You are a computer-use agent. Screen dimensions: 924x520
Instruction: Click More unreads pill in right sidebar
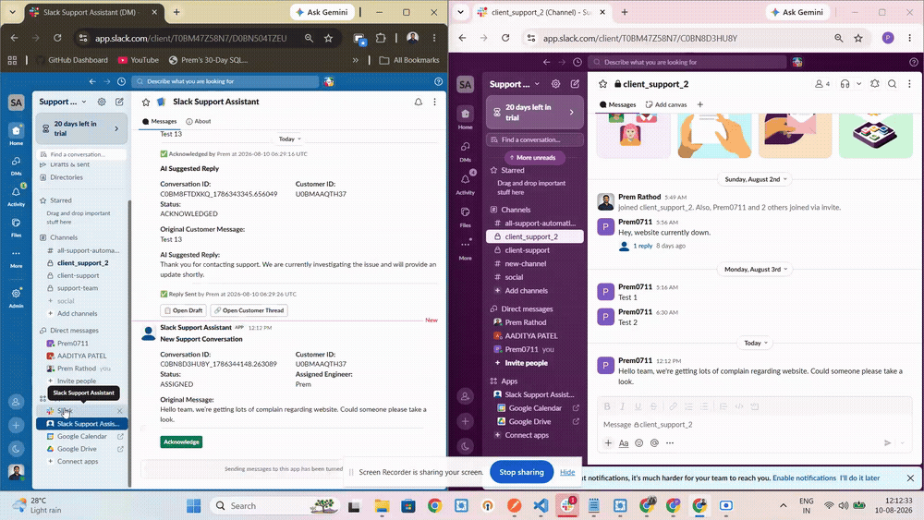pos(533,158)
